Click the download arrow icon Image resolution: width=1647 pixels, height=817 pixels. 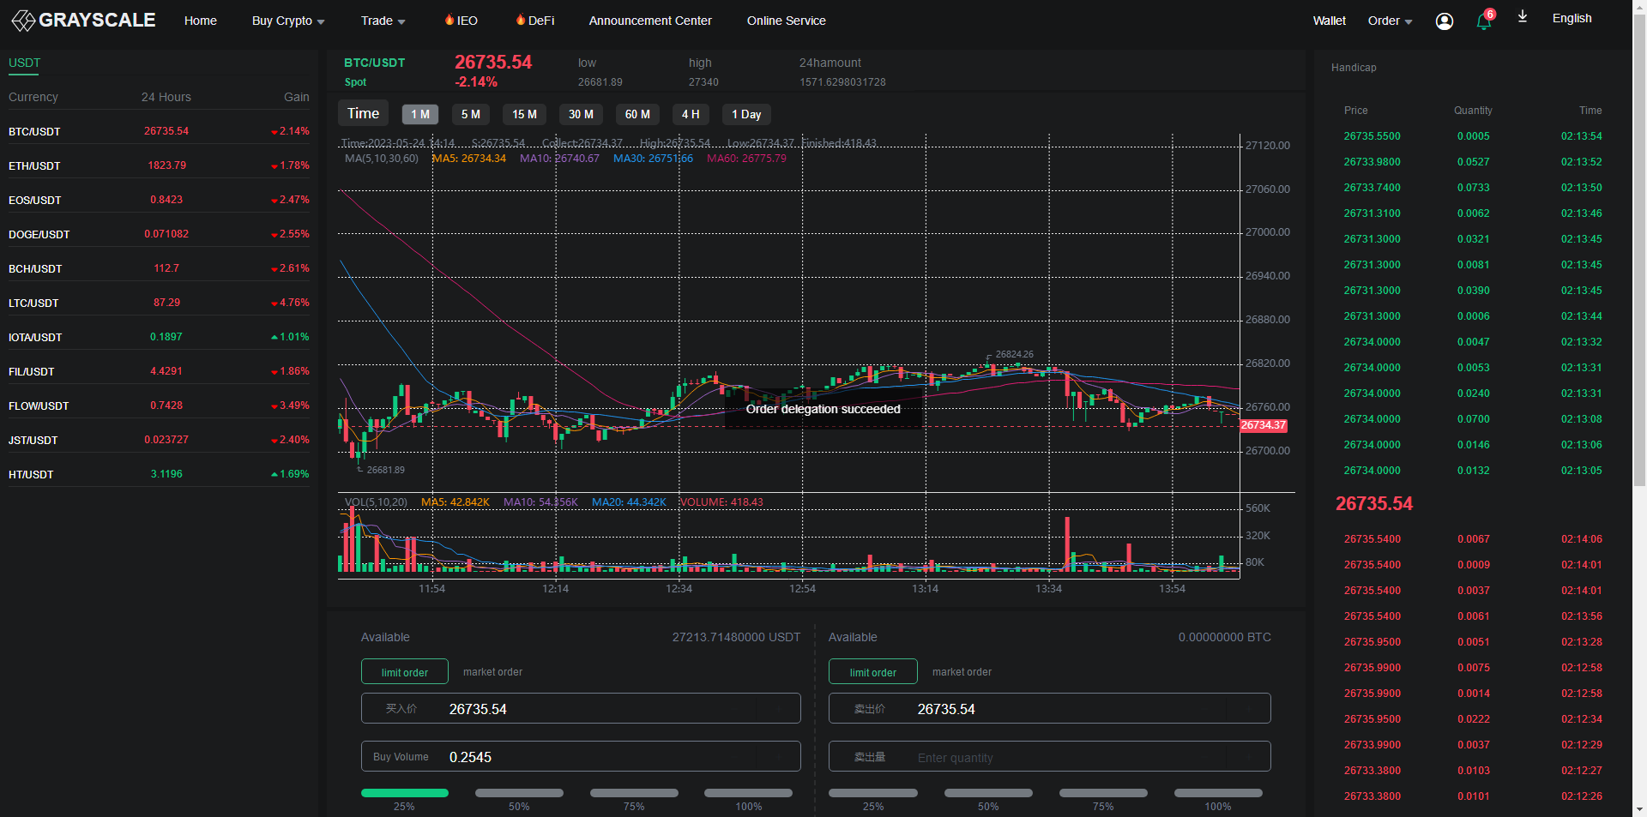1523,17
